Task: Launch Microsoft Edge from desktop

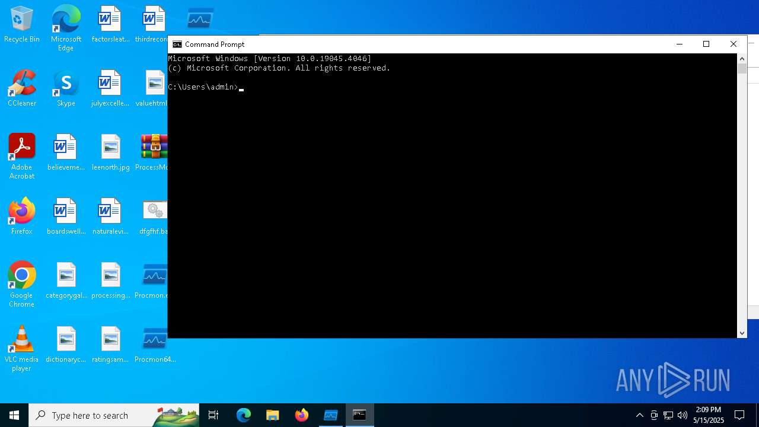Action: tap(66, 28)
